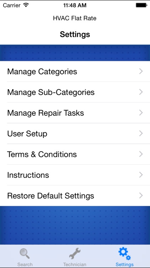150x268 pixels.
Task: Tap the 11:48 AM status bar clock
Action: pyautogui.click(x=75, y=5)
